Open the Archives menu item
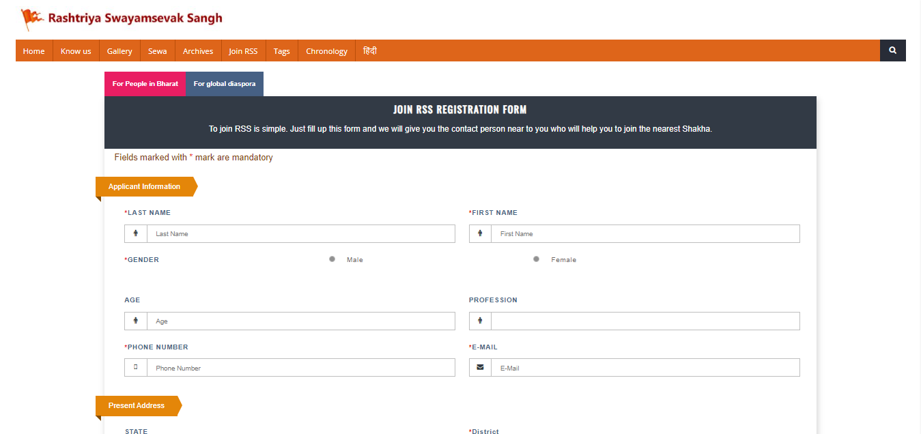 [198, 50]
